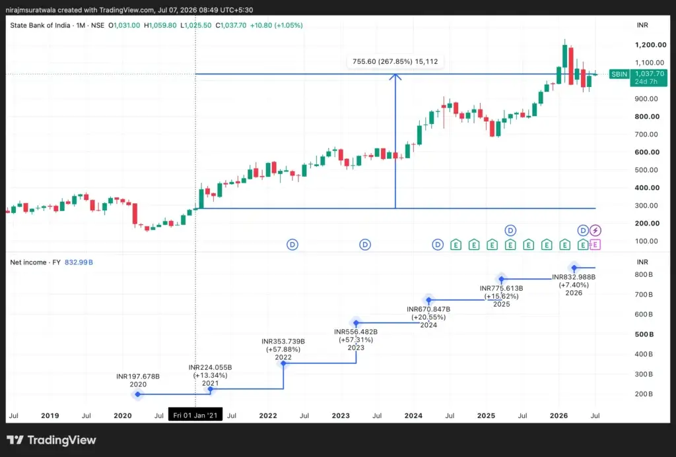Click the 200 B net income axis label
The width and height of the screenshot is (676, 457).
point(644,394)
